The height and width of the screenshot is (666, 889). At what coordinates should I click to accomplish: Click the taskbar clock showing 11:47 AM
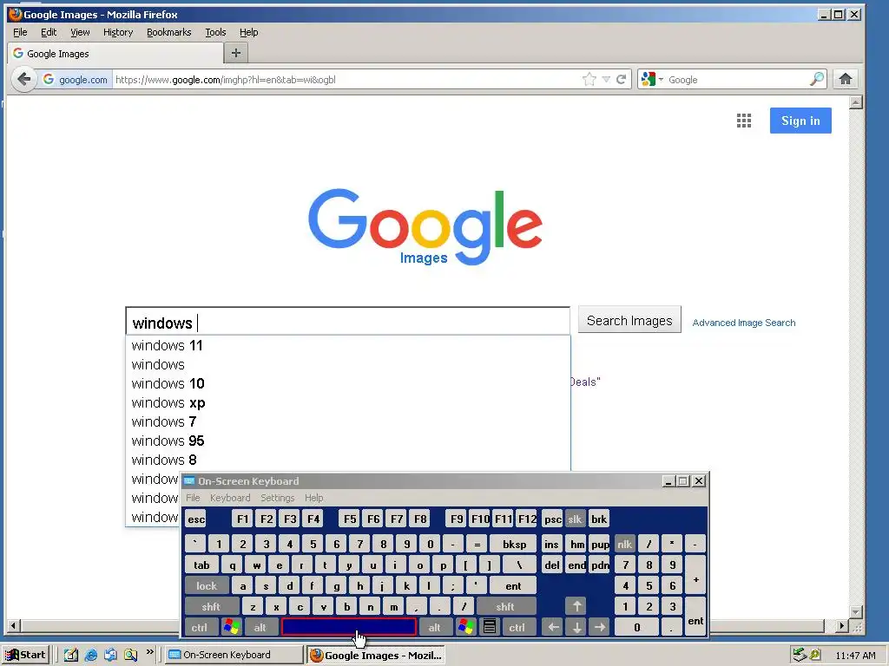point(855,656)
